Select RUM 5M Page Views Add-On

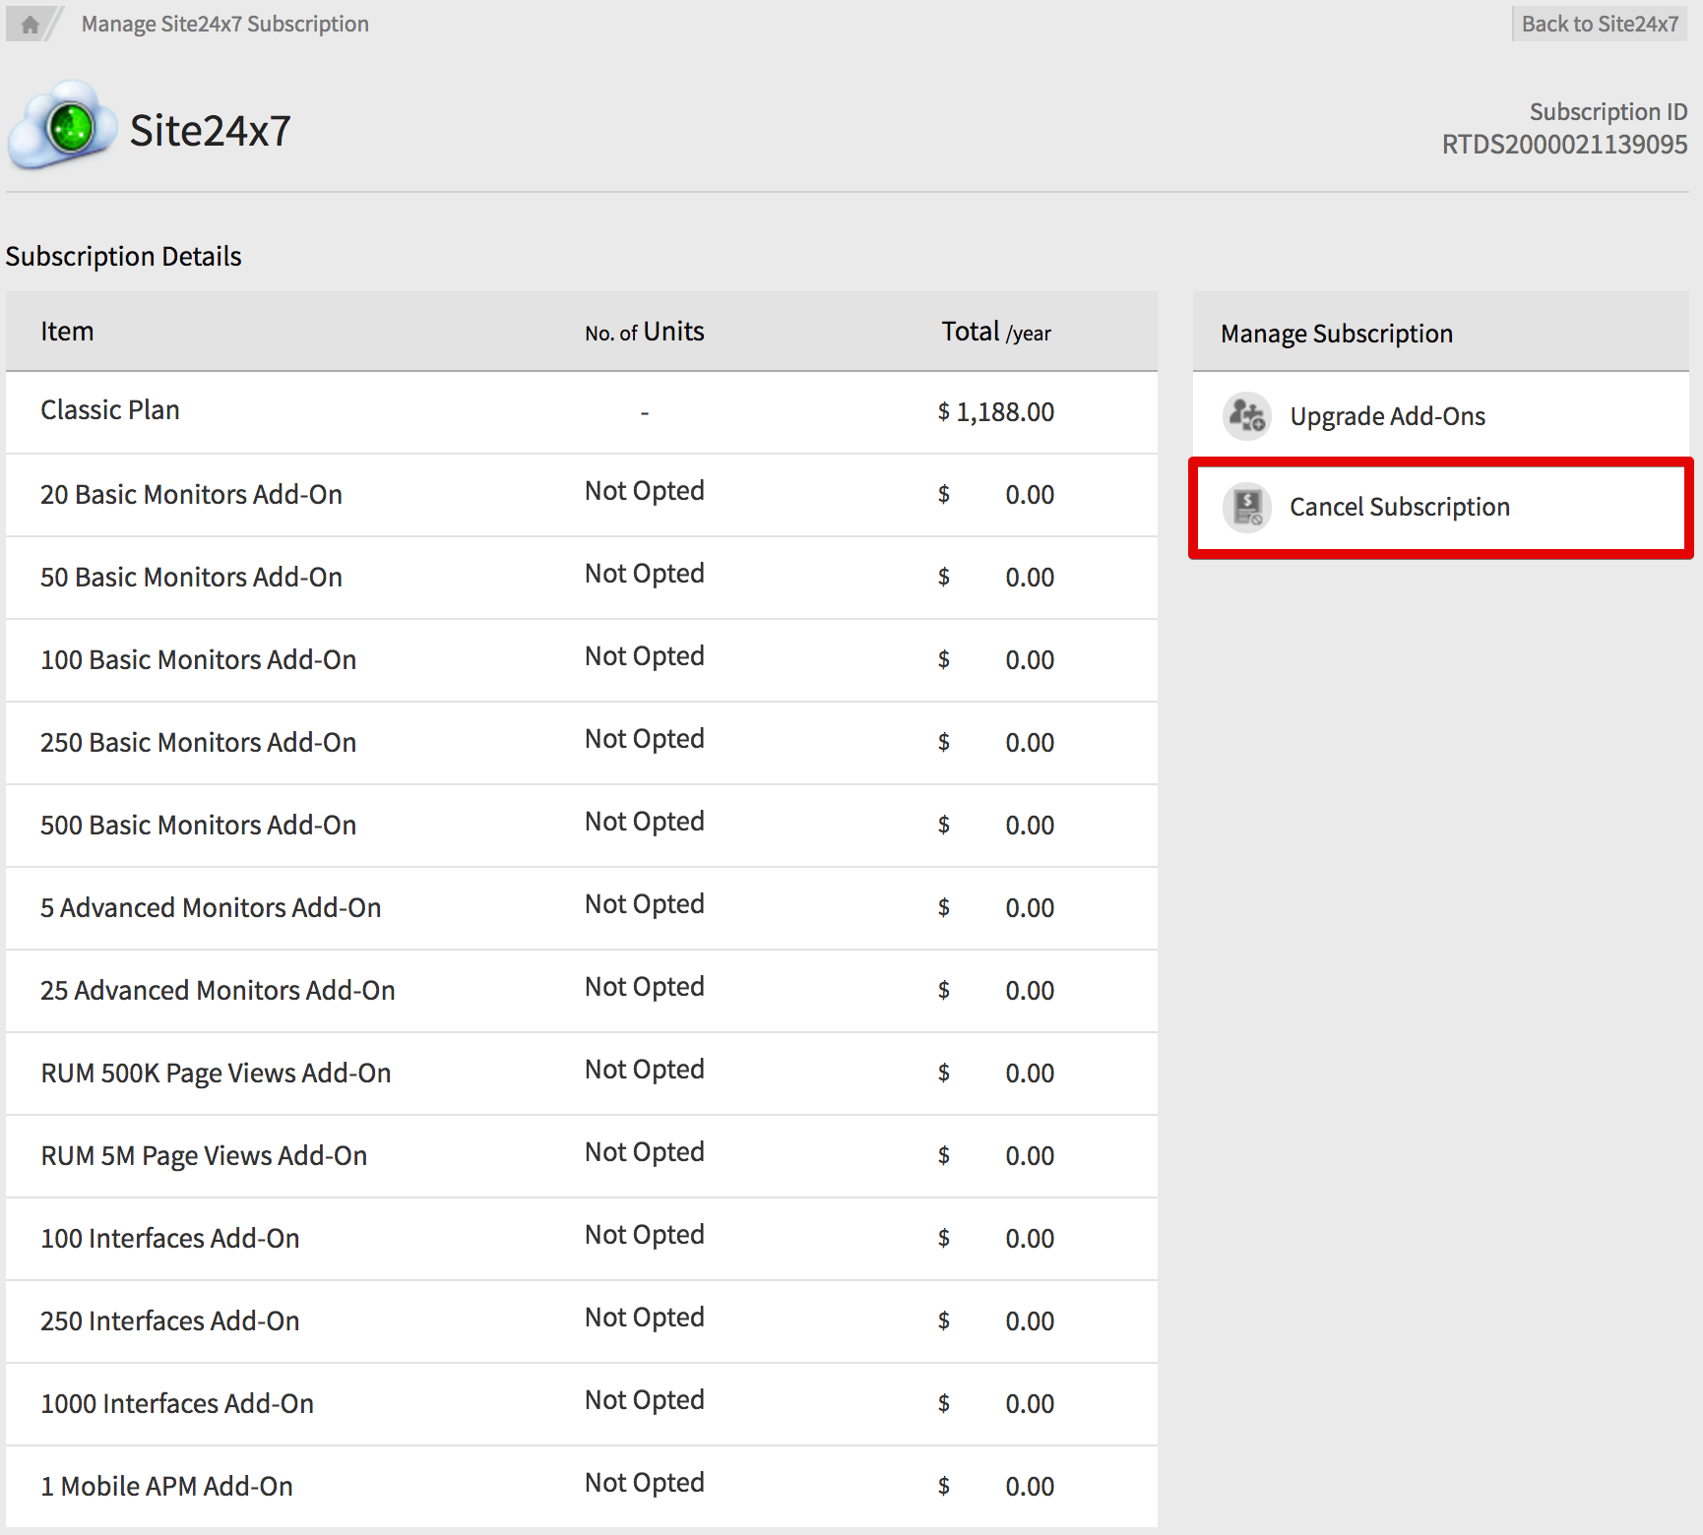(204, 1155)
